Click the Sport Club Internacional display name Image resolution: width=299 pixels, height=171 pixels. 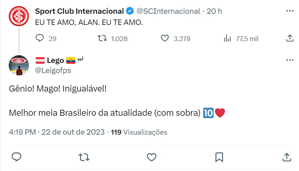point(79,11)
